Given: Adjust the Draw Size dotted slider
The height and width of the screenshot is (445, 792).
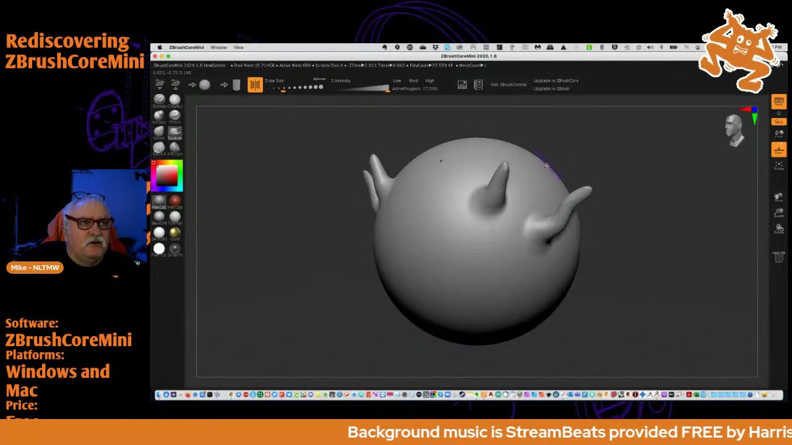Looking at the screenshot, I should click(x=295, y=87).
